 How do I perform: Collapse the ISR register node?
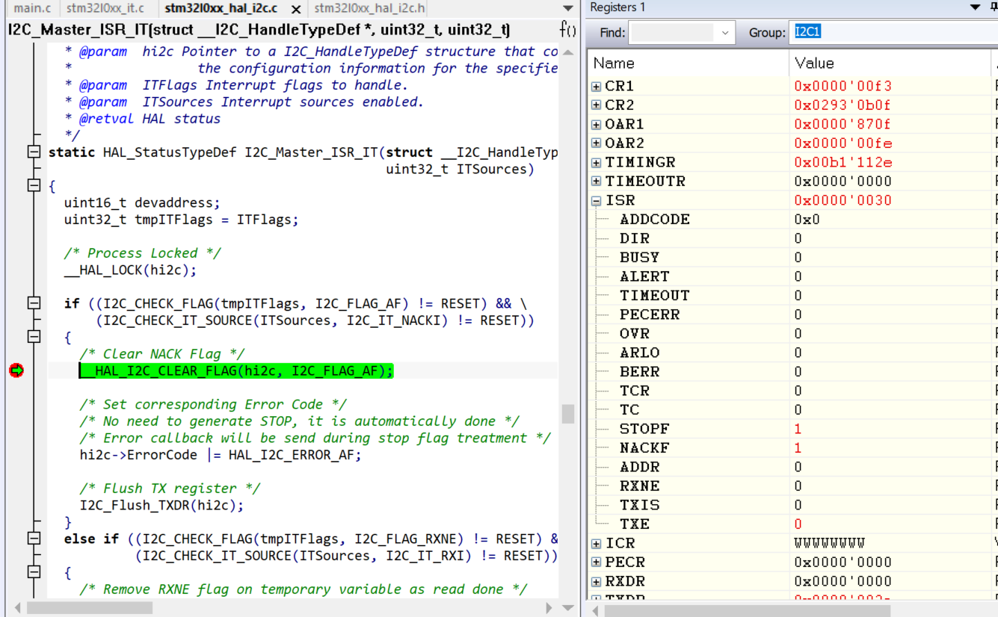[596, 200]
